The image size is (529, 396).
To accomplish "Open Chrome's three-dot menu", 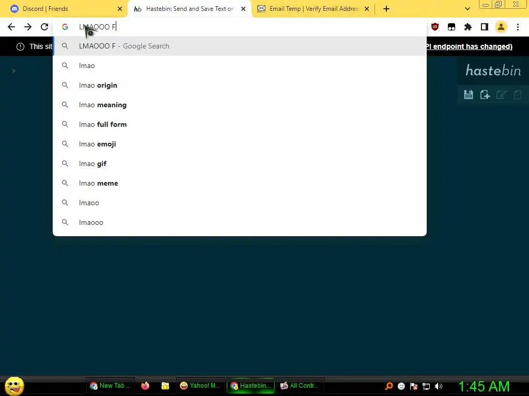I will (518, 27).
